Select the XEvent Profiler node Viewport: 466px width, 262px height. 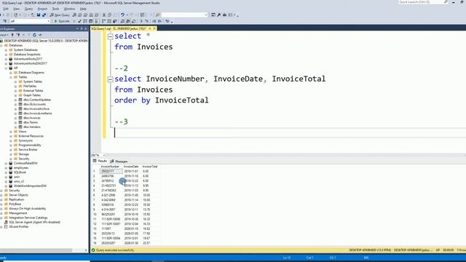19,226
